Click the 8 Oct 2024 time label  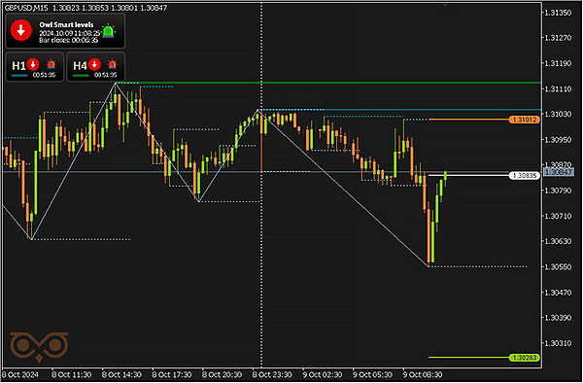[x=20, y=374]
